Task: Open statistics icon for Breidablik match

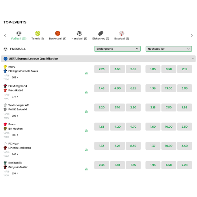Action: pos(86,169)
